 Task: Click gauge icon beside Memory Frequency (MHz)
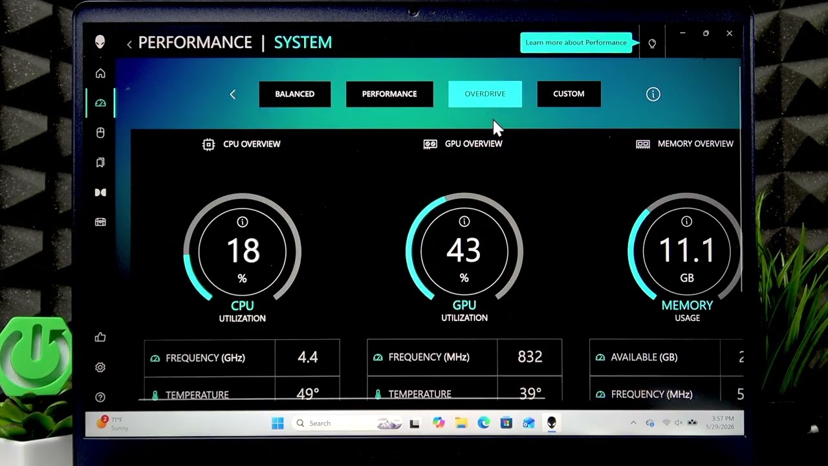click(600, 394)
